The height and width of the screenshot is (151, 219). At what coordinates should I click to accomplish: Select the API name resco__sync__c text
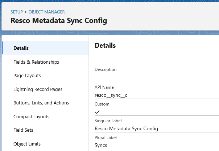coord(111,95)
